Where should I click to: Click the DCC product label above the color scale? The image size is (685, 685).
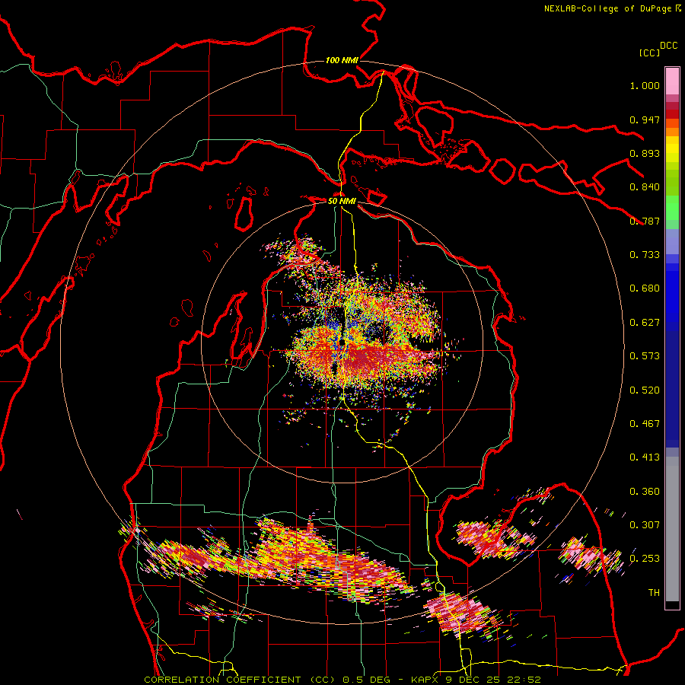[x=668, y=46]
